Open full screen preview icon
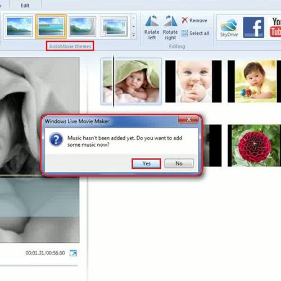Image resolution: width=281 pixels, height=281 pixels. coord(73,253)
